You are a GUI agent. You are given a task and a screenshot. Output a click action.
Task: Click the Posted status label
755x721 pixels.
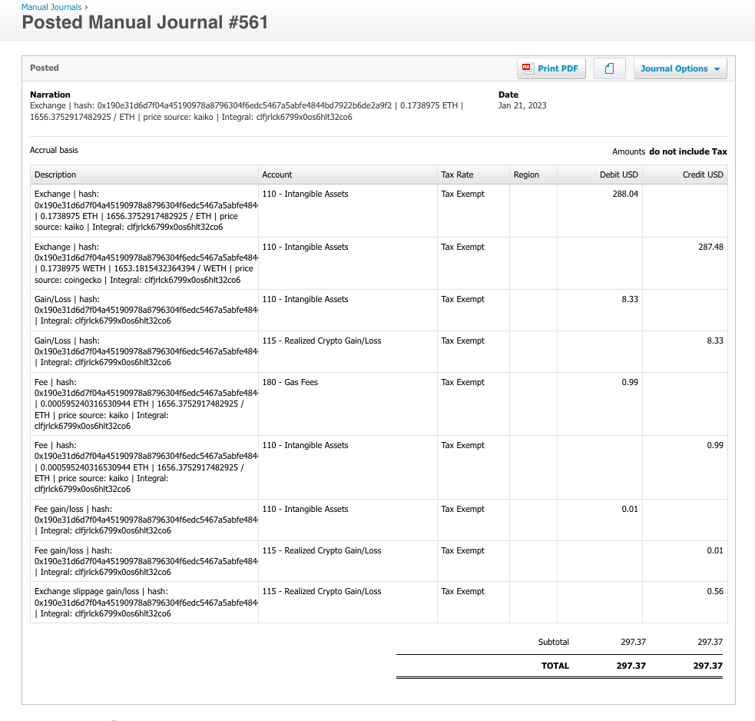point(45,68)
